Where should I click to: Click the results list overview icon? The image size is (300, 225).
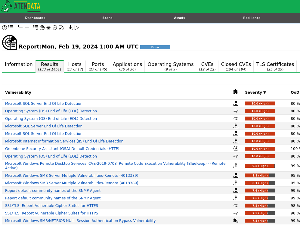click(x=11, y=28)
